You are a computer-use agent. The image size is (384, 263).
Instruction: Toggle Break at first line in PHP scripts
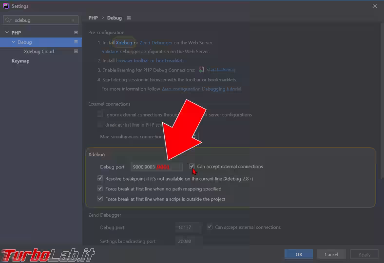point(100,124)
